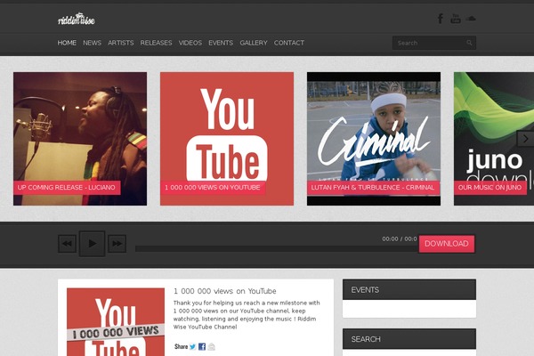The height and width of the screenshot is (356, 534).
Task: Click the header Search input field
Action: (x=434, y=43)
